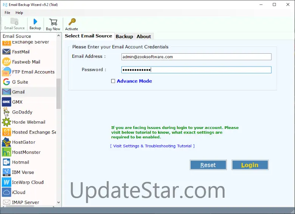
Task: Select the HostMonster icon
Action: coord(6,152)
